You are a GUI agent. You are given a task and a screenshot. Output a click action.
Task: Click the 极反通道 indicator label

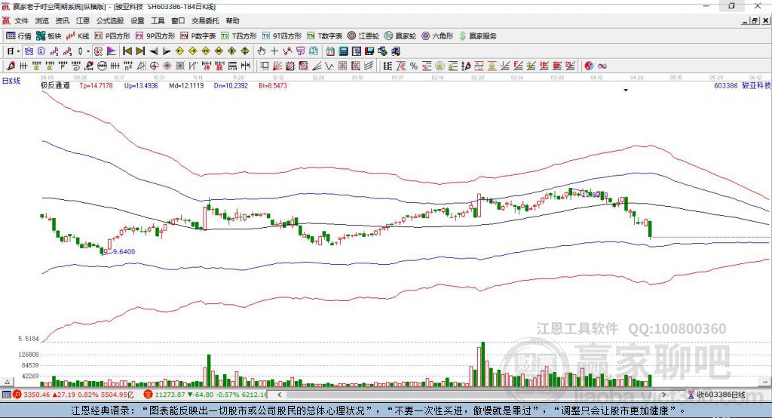[55, 86]
